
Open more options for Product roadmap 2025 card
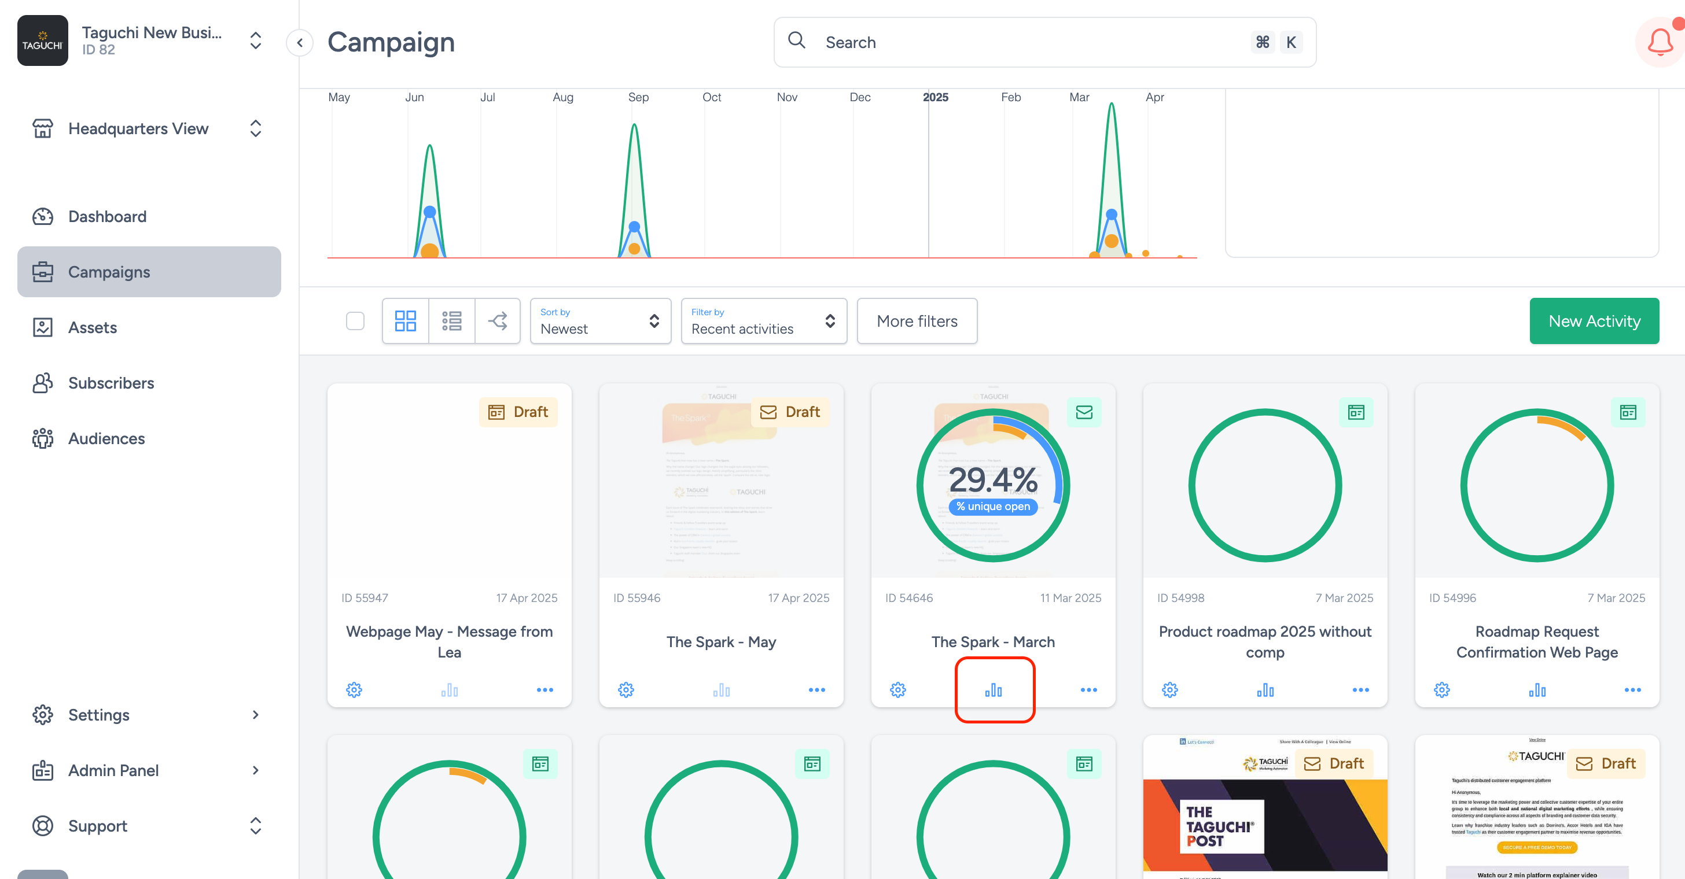(x=1361, y=689)
